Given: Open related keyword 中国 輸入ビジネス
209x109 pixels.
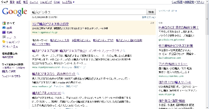Looking at the screenshot, I should (x=81, y=40).
